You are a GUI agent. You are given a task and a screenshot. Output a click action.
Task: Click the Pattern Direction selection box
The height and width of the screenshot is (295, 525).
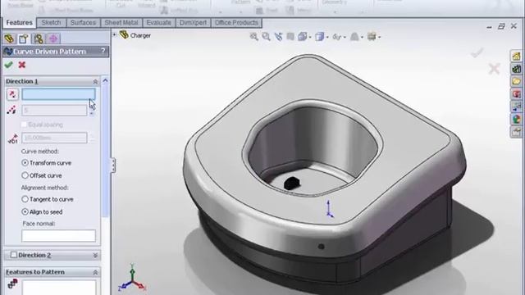tap(58, 94)
